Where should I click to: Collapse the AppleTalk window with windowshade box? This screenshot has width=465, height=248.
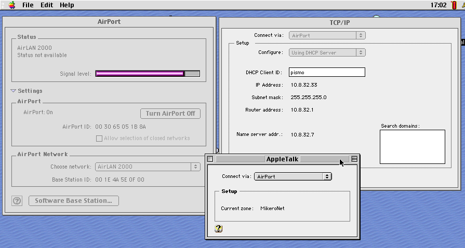point(354,159)
